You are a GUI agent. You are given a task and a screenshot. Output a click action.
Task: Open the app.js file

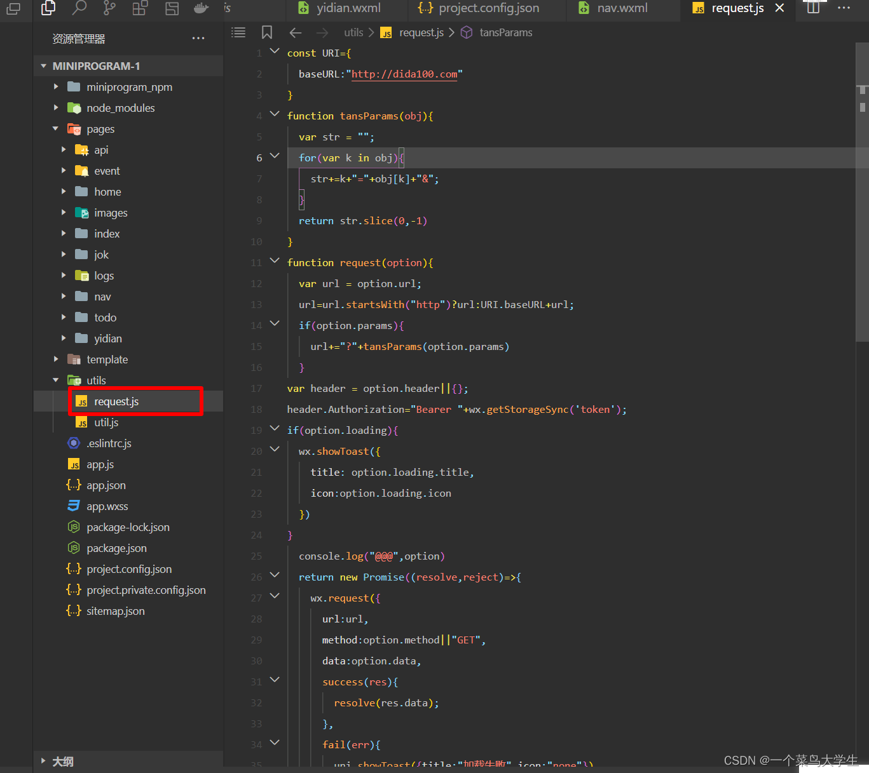point(128,464)
